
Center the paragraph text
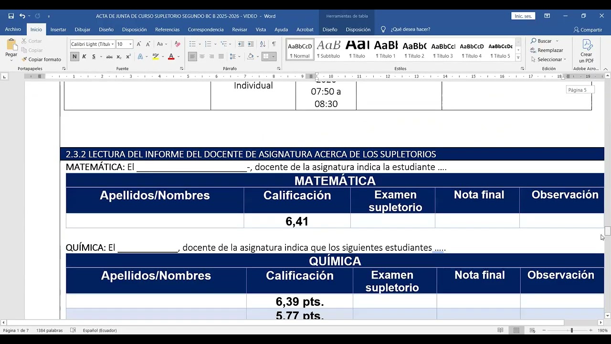pos(202,56)
